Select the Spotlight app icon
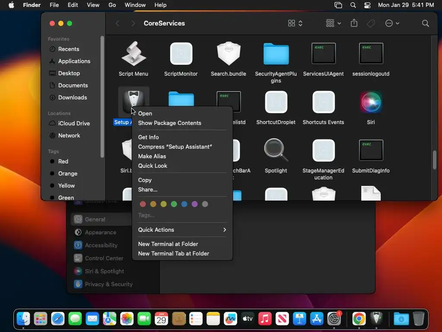 (276, 150)
